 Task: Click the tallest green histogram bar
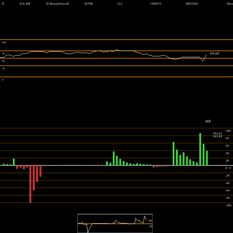[200, 149]
